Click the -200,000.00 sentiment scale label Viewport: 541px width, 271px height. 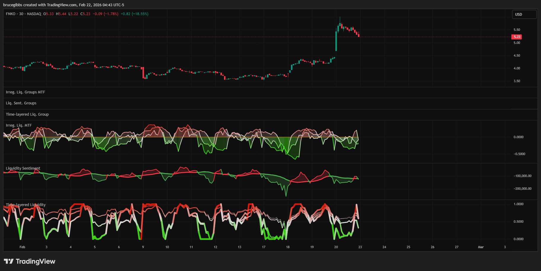click(522, 189)
